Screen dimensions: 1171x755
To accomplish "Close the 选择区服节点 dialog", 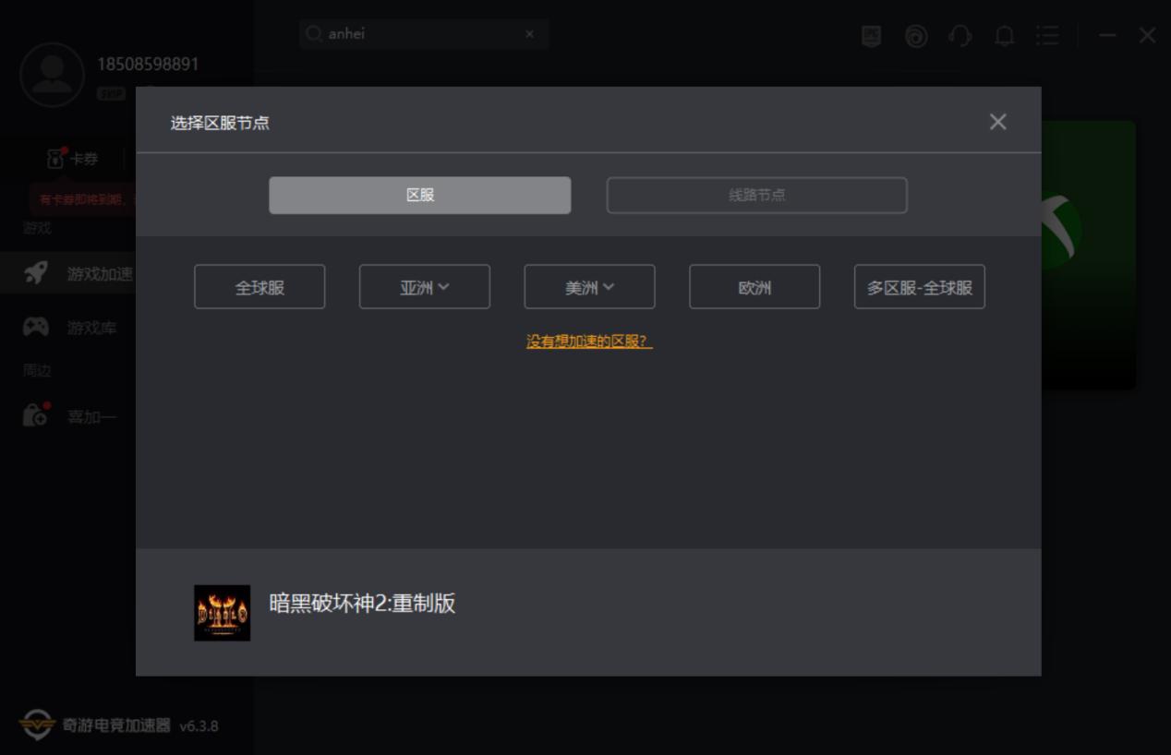I will tap(997, 122).
